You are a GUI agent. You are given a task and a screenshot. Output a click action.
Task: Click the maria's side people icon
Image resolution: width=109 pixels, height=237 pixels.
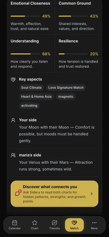pyautogui.click(x=13, y=155)
